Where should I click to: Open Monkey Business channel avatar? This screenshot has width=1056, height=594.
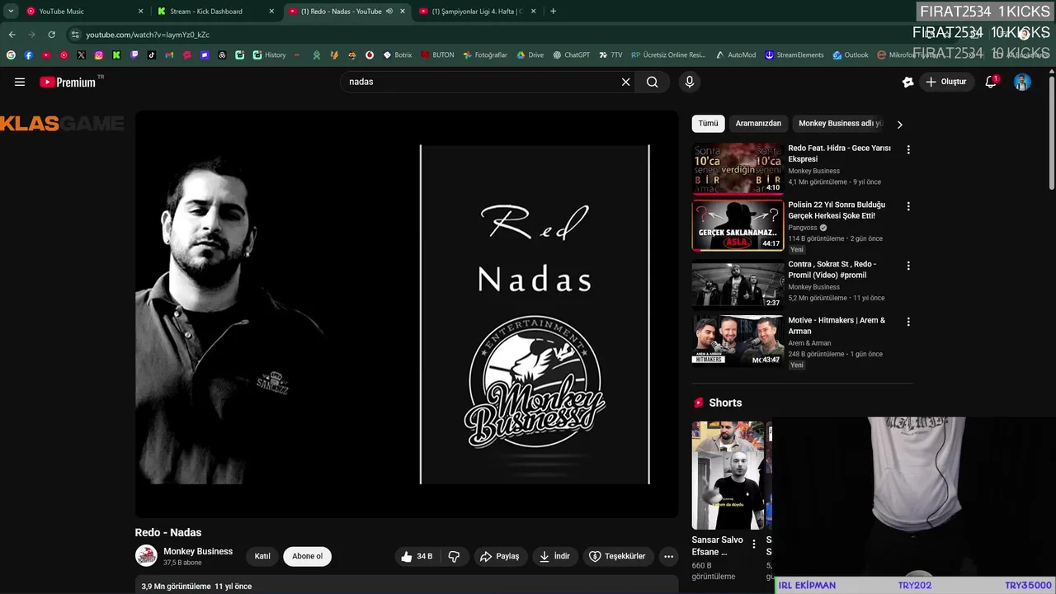pyautogui.click(x=146, y=555)
